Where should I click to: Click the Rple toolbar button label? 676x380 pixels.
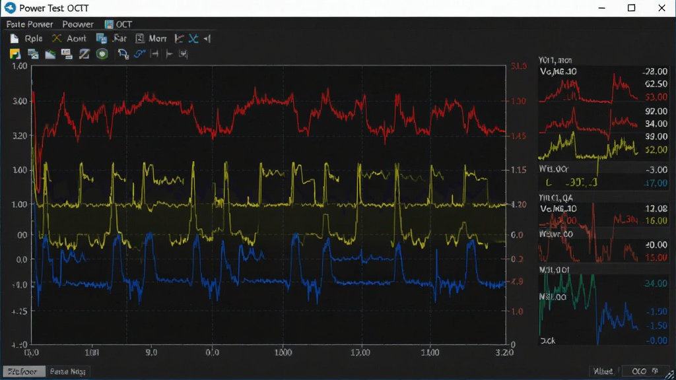tap(34, 39)
